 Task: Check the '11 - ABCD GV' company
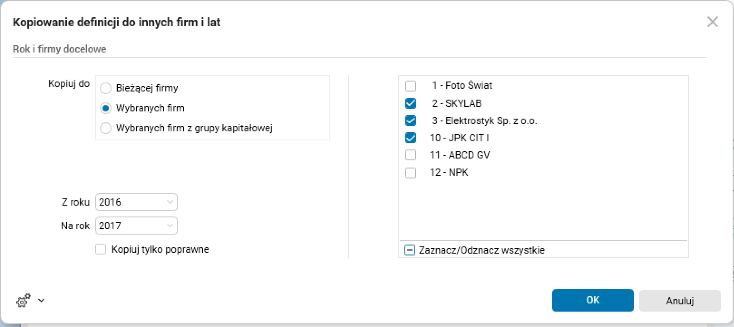click(x=411, y=155)
